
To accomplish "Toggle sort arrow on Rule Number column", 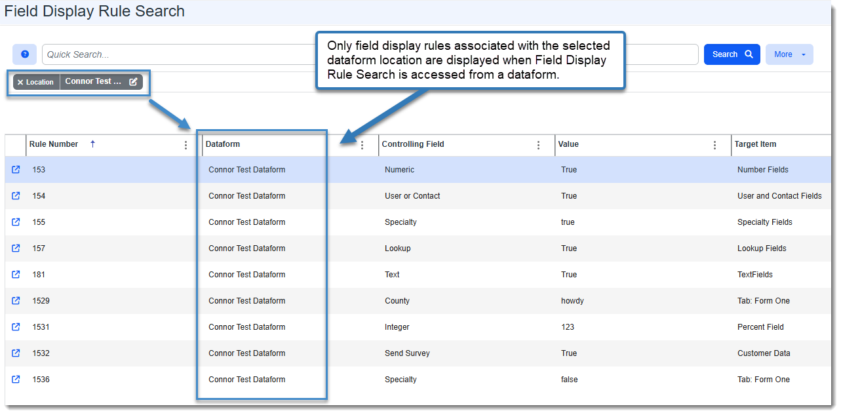I will click(92, 144).
